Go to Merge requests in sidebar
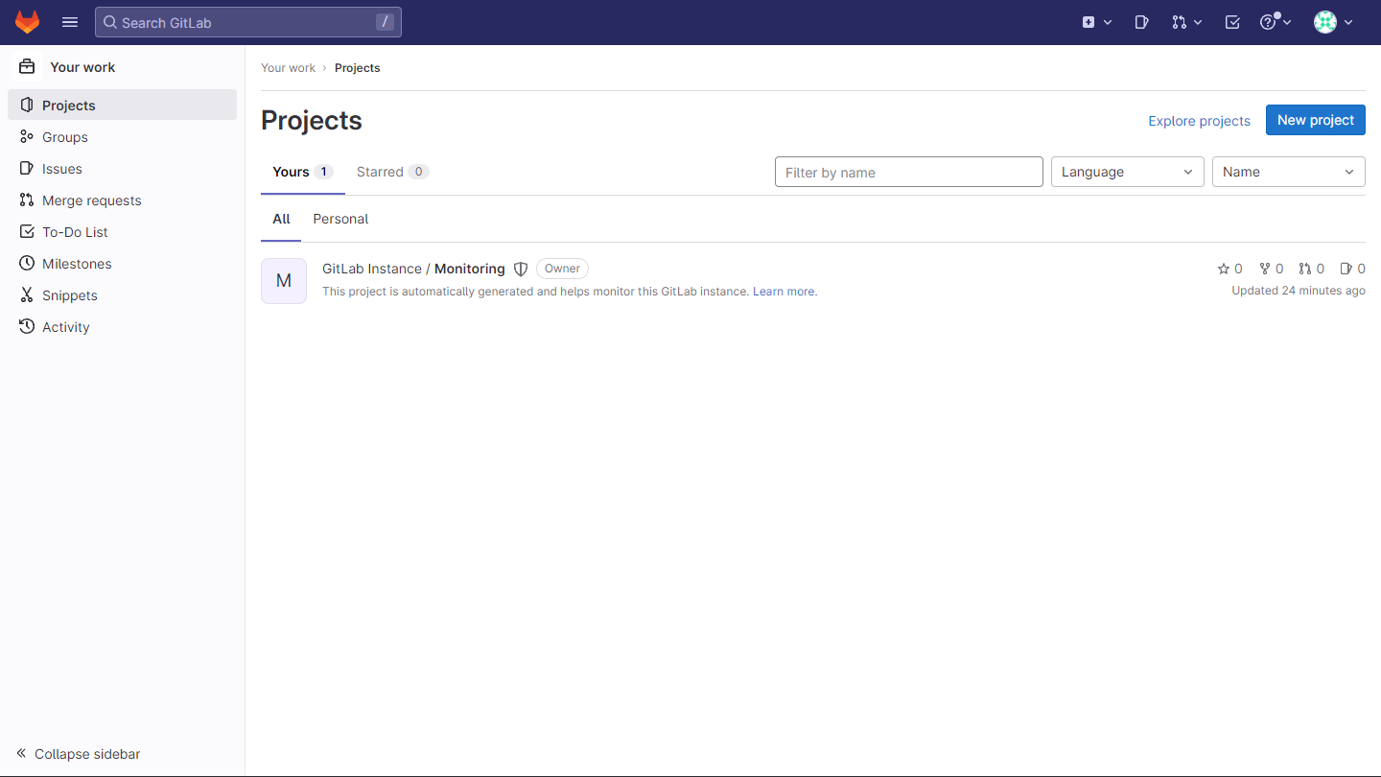 point(122,200)
